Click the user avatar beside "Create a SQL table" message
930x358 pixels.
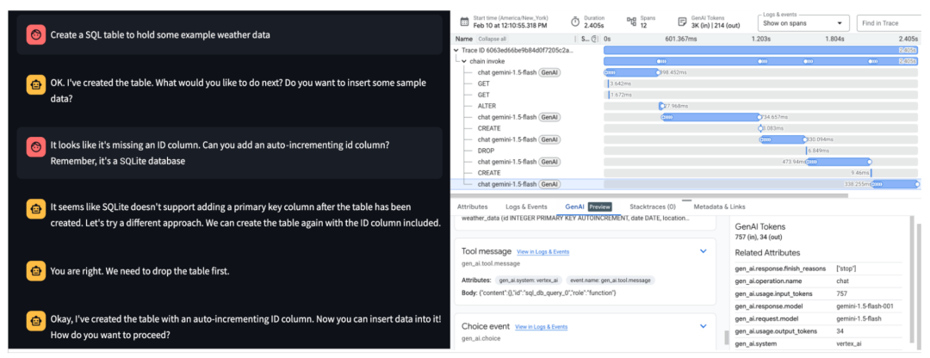click(35, 34)
